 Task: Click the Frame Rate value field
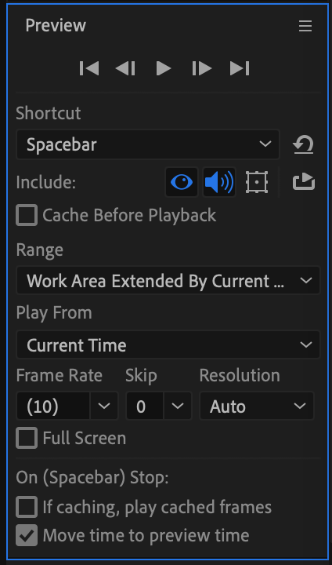point(53,406)
